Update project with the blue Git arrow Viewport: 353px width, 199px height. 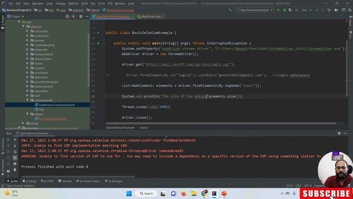(311, 10)
